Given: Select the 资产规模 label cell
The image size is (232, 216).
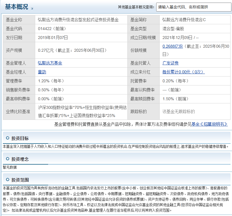Looking at the screenshot, I should (x=19, y=50).
